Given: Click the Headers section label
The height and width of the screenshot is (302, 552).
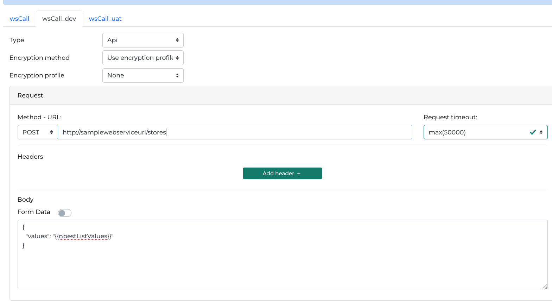Looking at the screenshot, I should pyautogui.click(x=30, y=157).
